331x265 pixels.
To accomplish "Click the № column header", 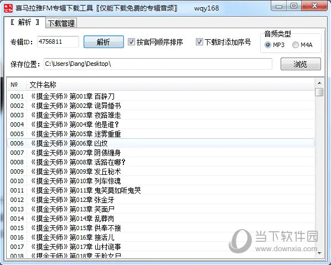I will [x=17, y=85].
